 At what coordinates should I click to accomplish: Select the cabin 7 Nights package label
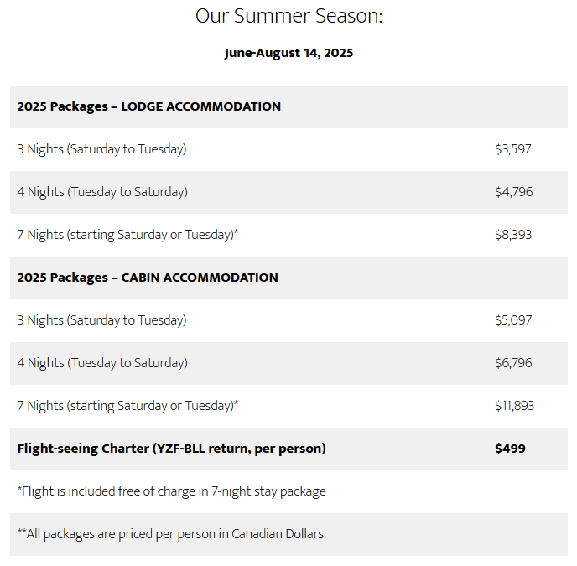tap(127, 406)
